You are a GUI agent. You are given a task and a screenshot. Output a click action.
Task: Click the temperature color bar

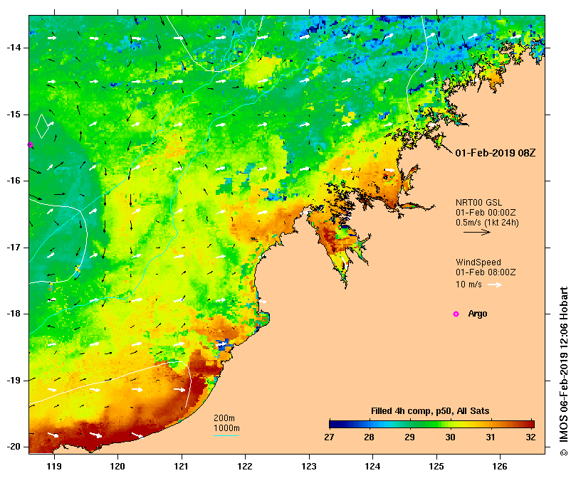coord(431,425)
